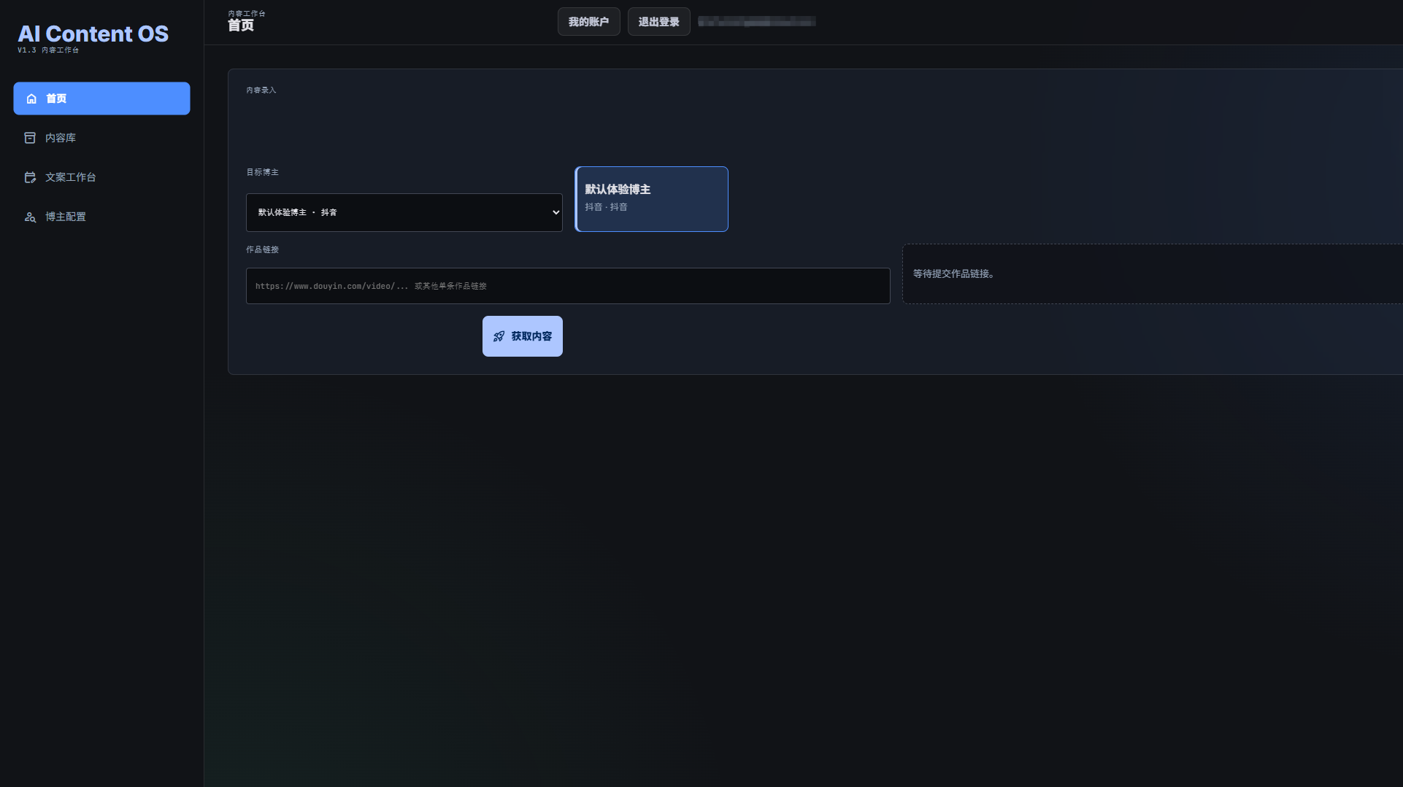Click the 内容库 archive icon
Image resolution: width=1403 pixels, height=787 pixels.
point(30,138)
